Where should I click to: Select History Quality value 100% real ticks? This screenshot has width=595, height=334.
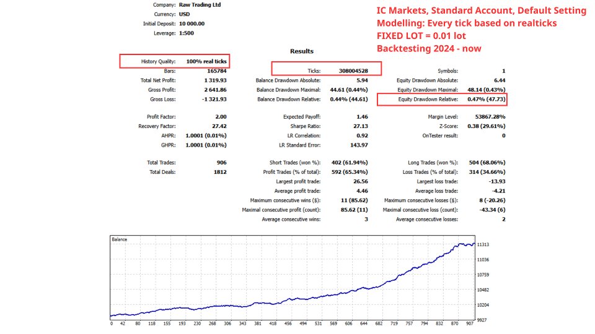coord(206,61)
